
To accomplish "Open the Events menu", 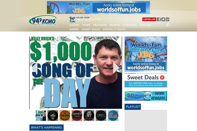I will click(115, 25).
